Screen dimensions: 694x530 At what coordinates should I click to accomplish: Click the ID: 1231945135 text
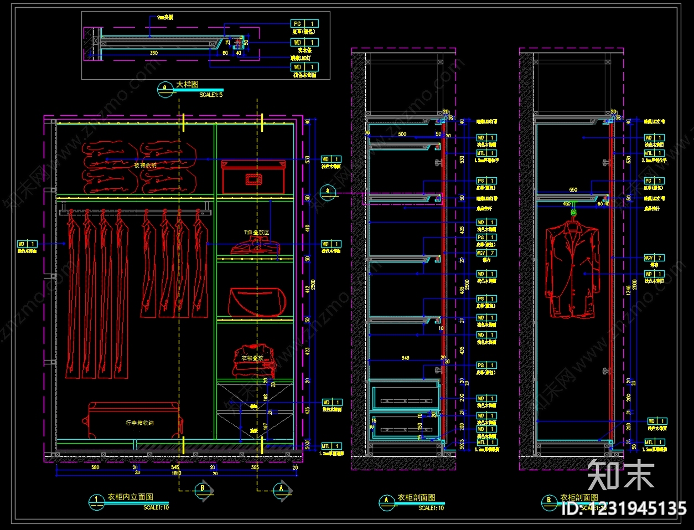coord(624,508)
